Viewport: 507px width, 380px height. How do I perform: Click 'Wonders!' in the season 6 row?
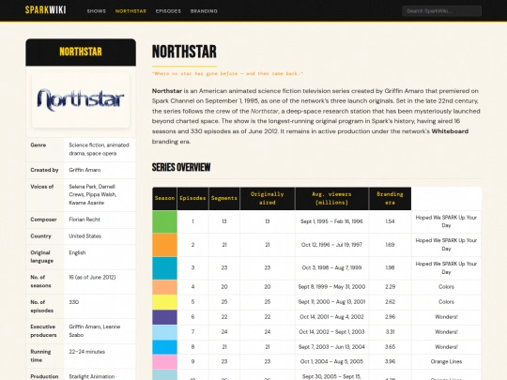[446, 317]
